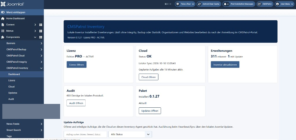This screenshot has width=296, height=140.
Task: Click the Clear Cache refresh icon
Action: pyautogui.click(x=199, y=4)
